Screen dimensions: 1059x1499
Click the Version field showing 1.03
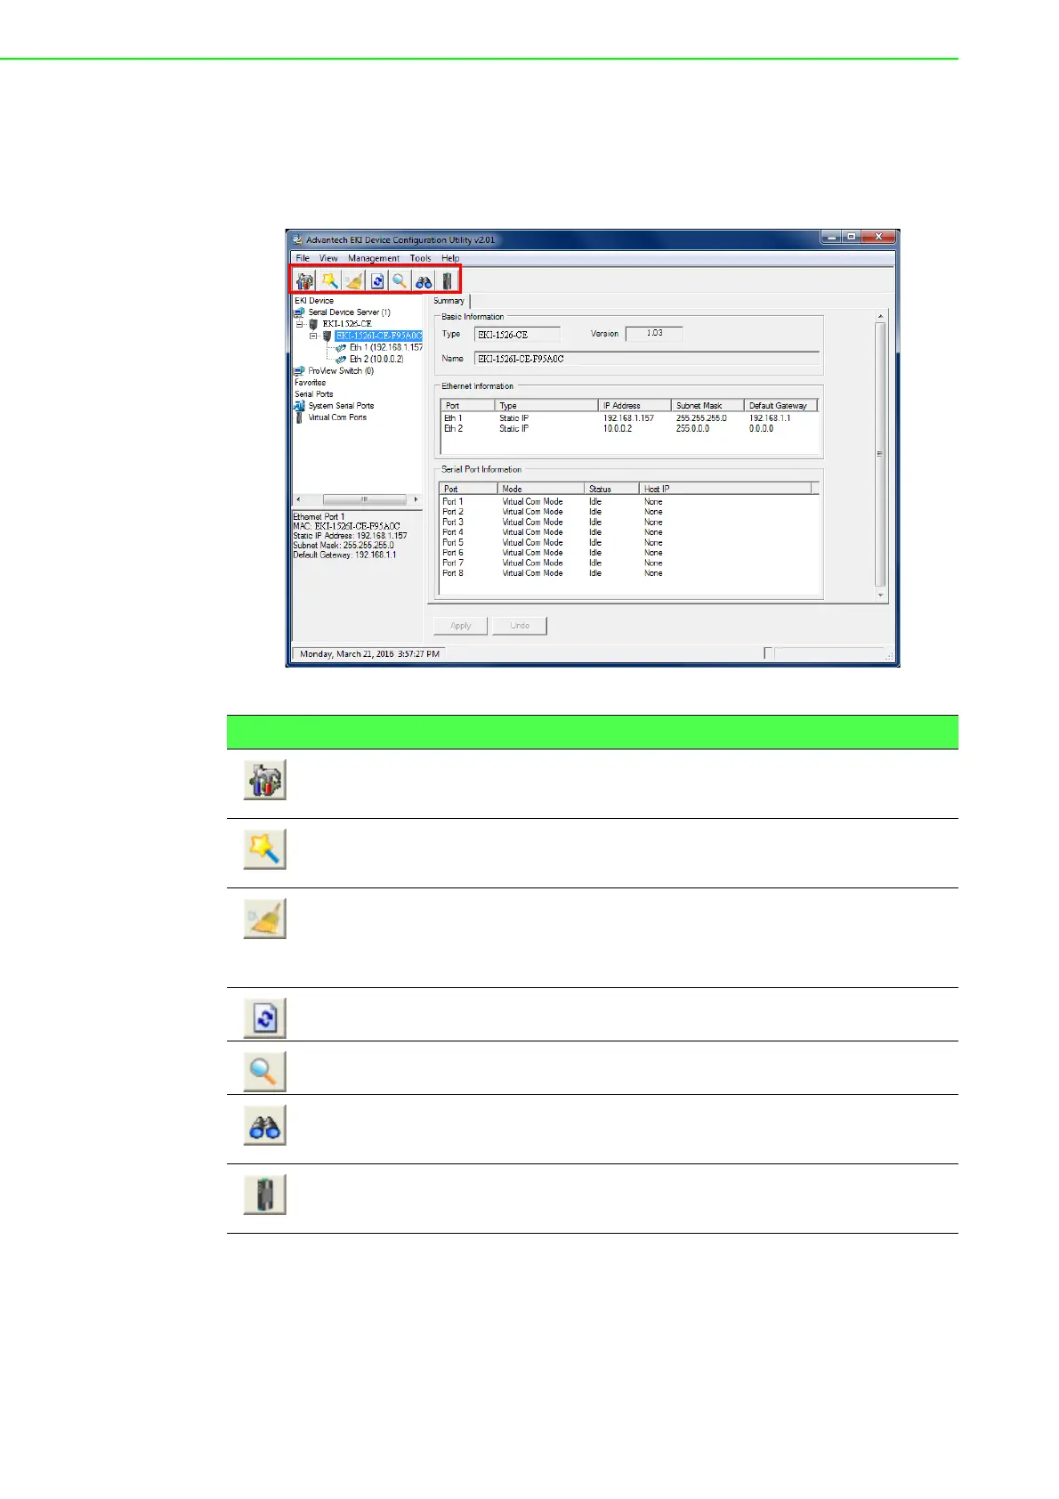654,334
